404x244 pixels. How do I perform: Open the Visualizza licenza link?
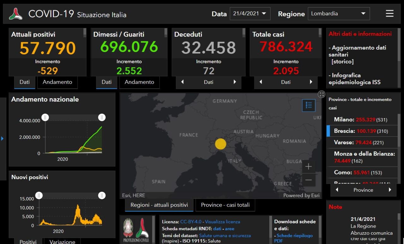222,222
